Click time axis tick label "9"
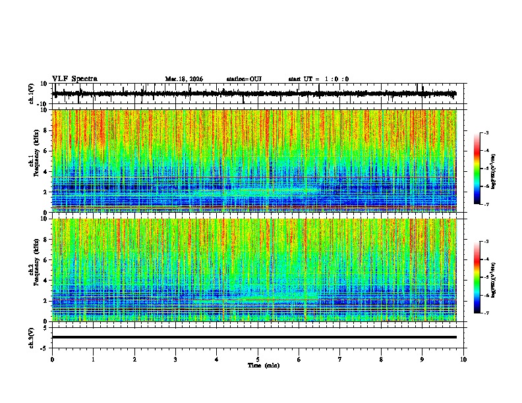Viewport: 522px width, 403px height. [x=422, y=360]
